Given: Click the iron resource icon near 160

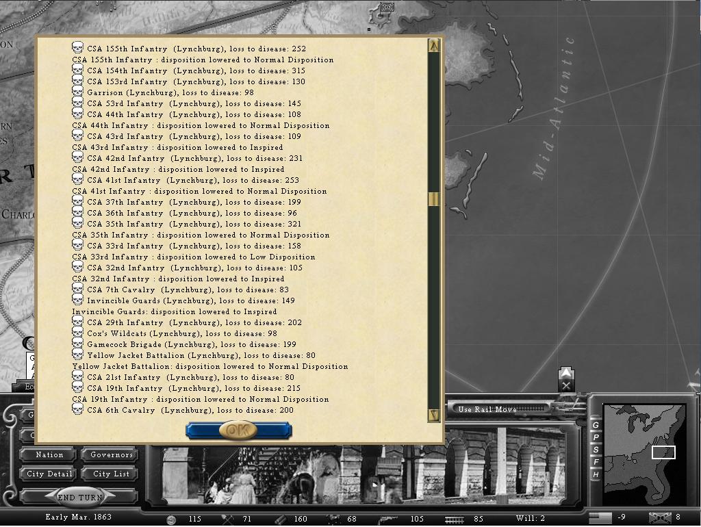Looking at the screenshot, I should [280, 519].
